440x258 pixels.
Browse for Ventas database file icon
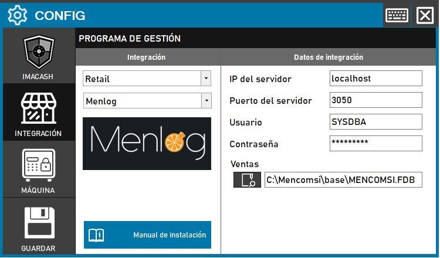pyautogui.click(x=247, y=180)
